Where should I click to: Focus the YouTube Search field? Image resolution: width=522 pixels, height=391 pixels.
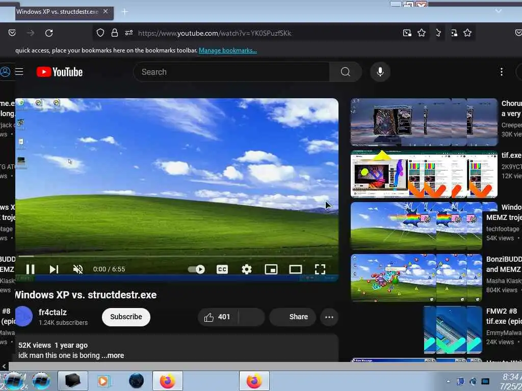point(231,72)
